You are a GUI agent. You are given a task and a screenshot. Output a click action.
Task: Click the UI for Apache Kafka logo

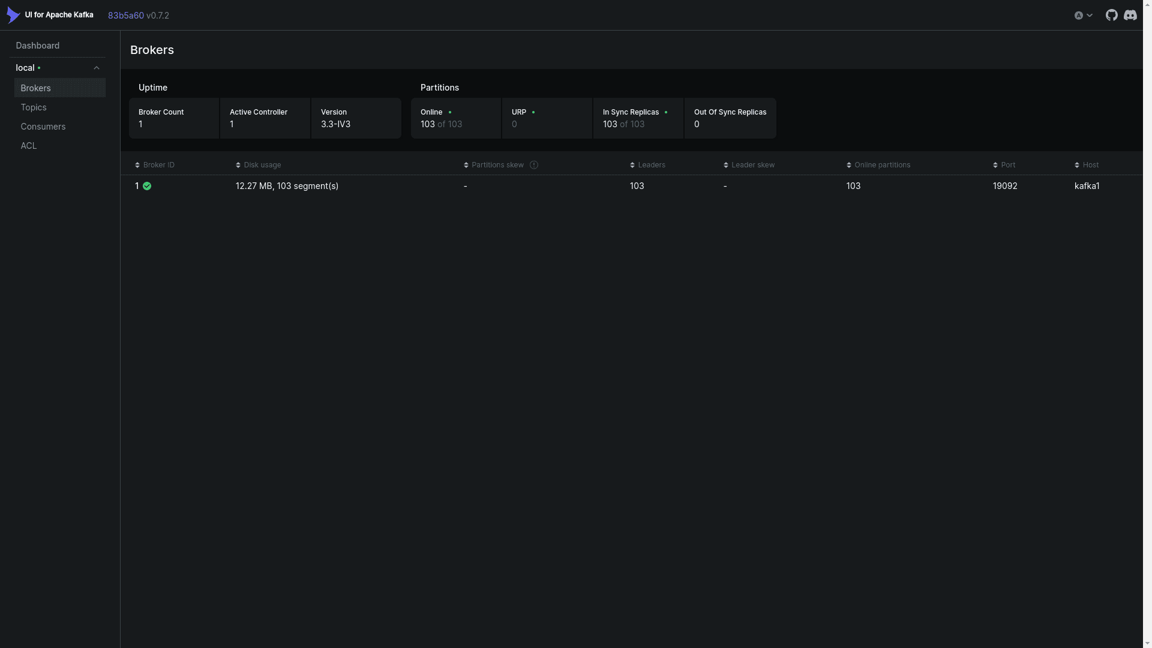tap(13, 14)
